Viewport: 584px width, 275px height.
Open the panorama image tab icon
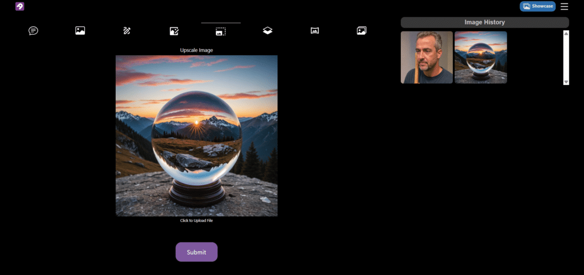315,31
